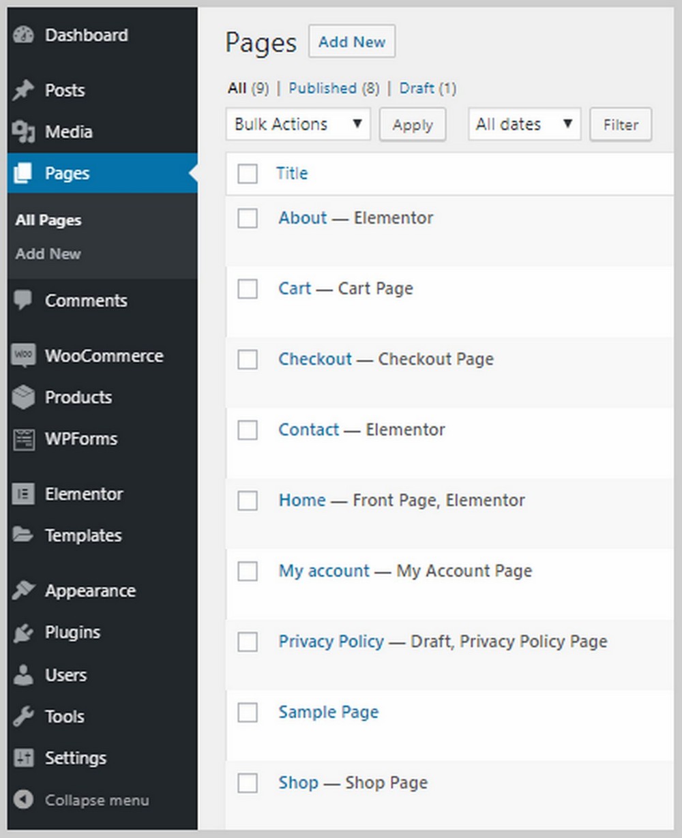
Task: Check the checkbox next to the About page
Action: tap(248, 219)
